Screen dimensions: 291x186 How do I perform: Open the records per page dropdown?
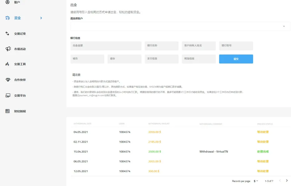(x=256, y=181)
